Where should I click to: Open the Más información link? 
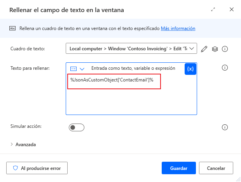178,28
